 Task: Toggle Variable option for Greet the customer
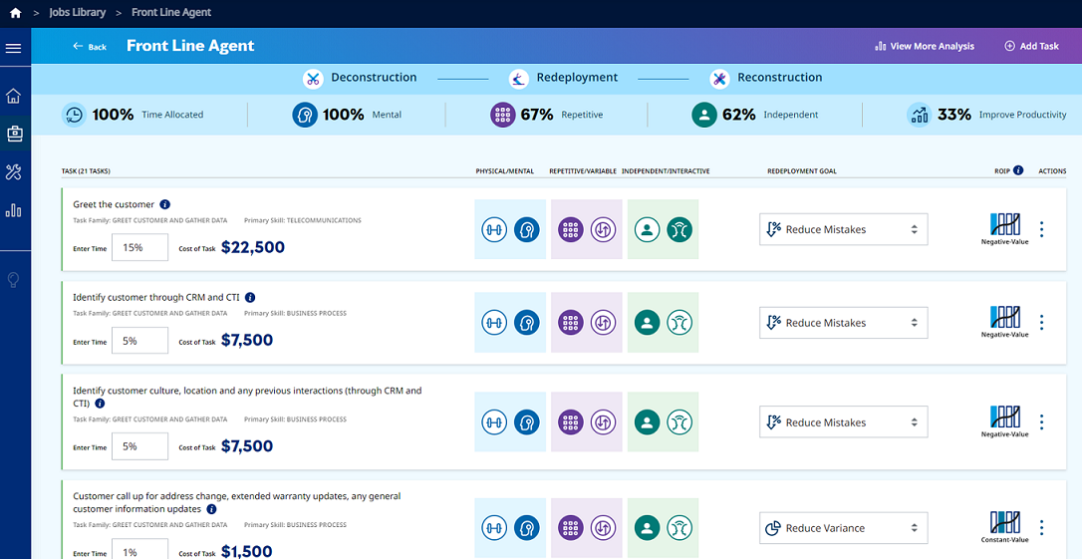pos(603,229)
